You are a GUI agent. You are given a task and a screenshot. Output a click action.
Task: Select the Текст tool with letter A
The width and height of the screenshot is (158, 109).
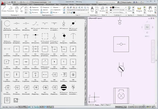pyautogui.click(x=92, y=9)
